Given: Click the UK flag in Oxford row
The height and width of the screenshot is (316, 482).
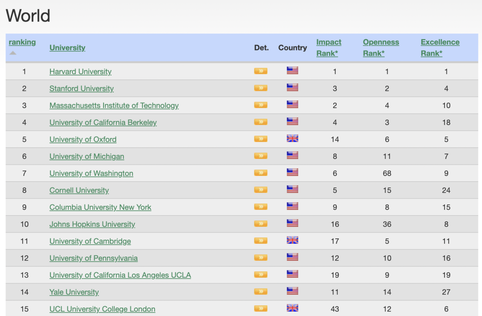Looking at the screenshot, I should pyautogui.click(x=292, y=138).
